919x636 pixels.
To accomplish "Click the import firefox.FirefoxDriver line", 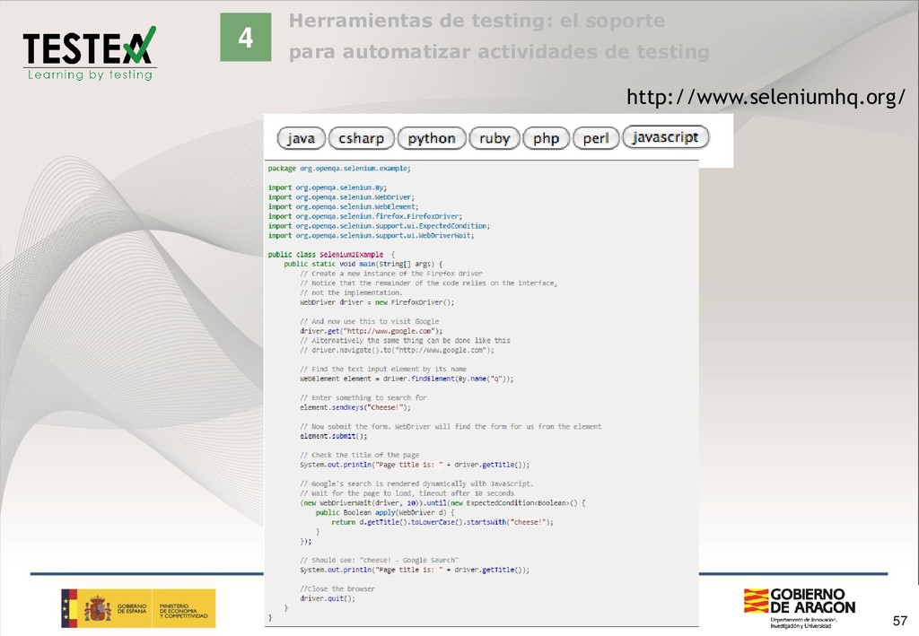I will (x=365, y=216).
